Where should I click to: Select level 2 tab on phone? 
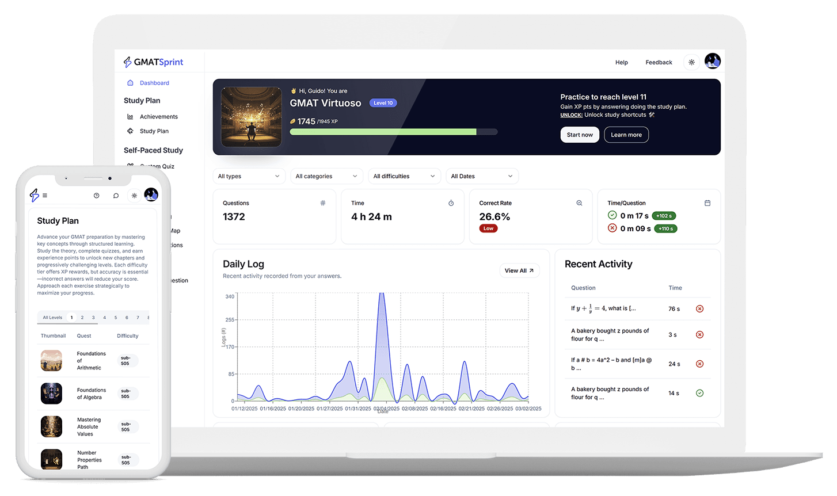(x=82, y=318)
